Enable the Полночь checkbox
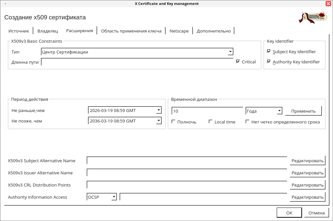The width and height of the screenshot is (333, 221). coord(174,122)
